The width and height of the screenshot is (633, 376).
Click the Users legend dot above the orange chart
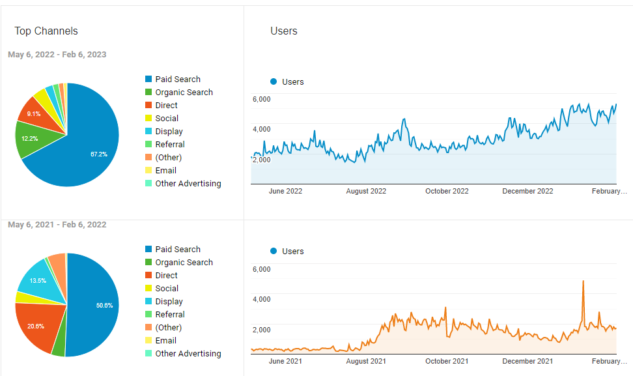(x=274, y=251)
